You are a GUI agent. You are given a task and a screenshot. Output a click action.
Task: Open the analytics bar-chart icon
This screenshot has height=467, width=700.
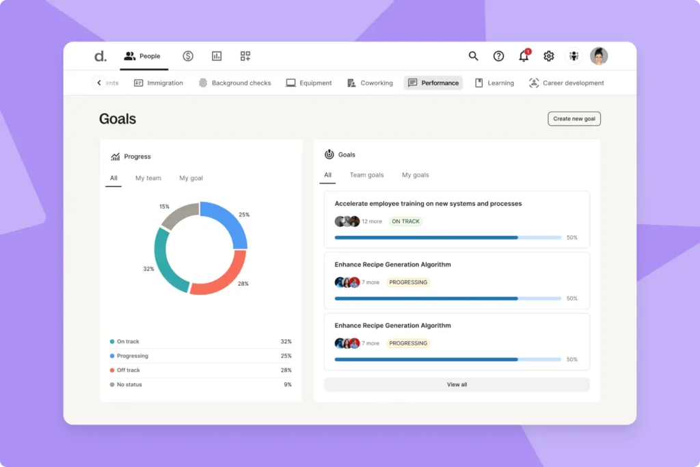pyautogui.click(x=217, y=56)
